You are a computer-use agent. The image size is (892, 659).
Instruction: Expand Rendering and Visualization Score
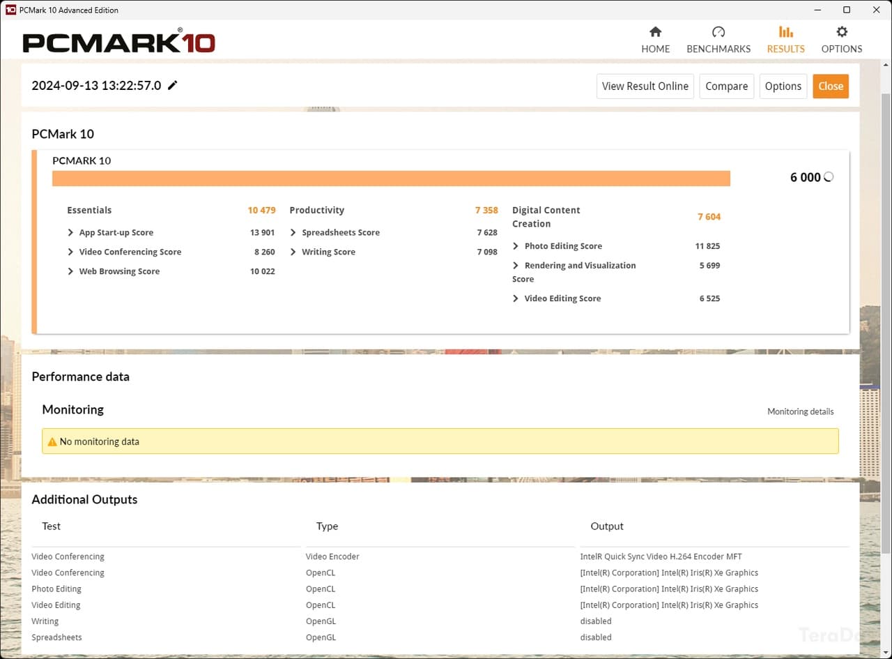tap(516, 266)
